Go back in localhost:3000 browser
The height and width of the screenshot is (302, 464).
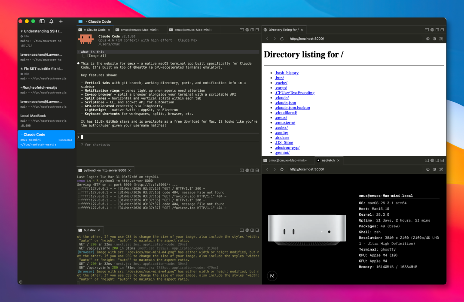tap(267, 169)
